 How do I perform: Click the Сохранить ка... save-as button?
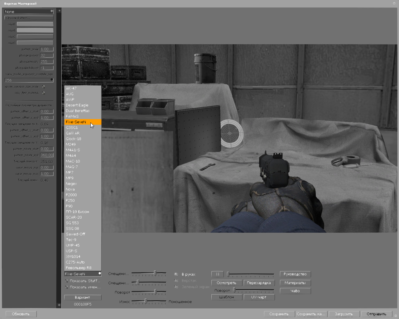(311, 314)
